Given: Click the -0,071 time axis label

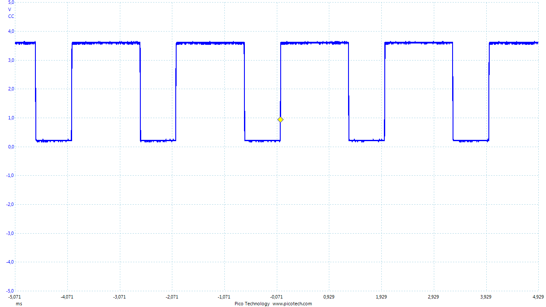Looking at the screenshot, I should pyautogui.click(x=276, y=297).
